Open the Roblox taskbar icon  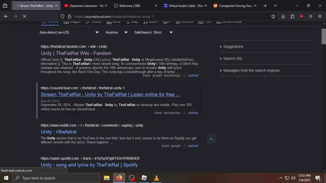click(144, 178)
